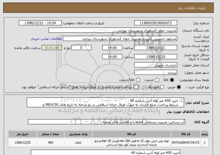Click the کلاف unit cell
Image resolution: width=220 pixels, height=155 pixels.
pyautogui.click(x=78, y=142)
